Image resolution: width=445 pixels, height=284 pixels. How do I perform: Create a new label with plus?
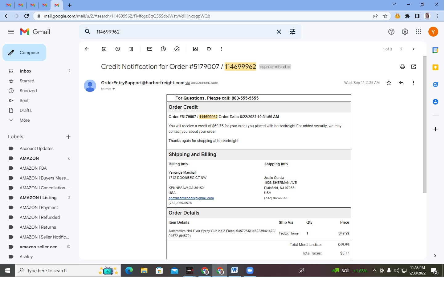coord(68,137)
